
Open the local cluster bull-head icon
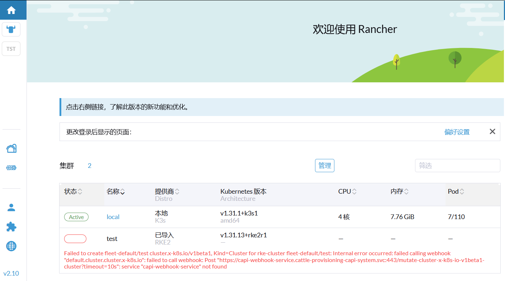(11, 29)
